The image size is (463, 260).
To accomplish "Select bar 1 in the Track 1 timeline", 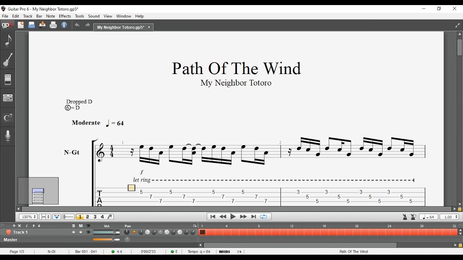I will click(203, 232).
